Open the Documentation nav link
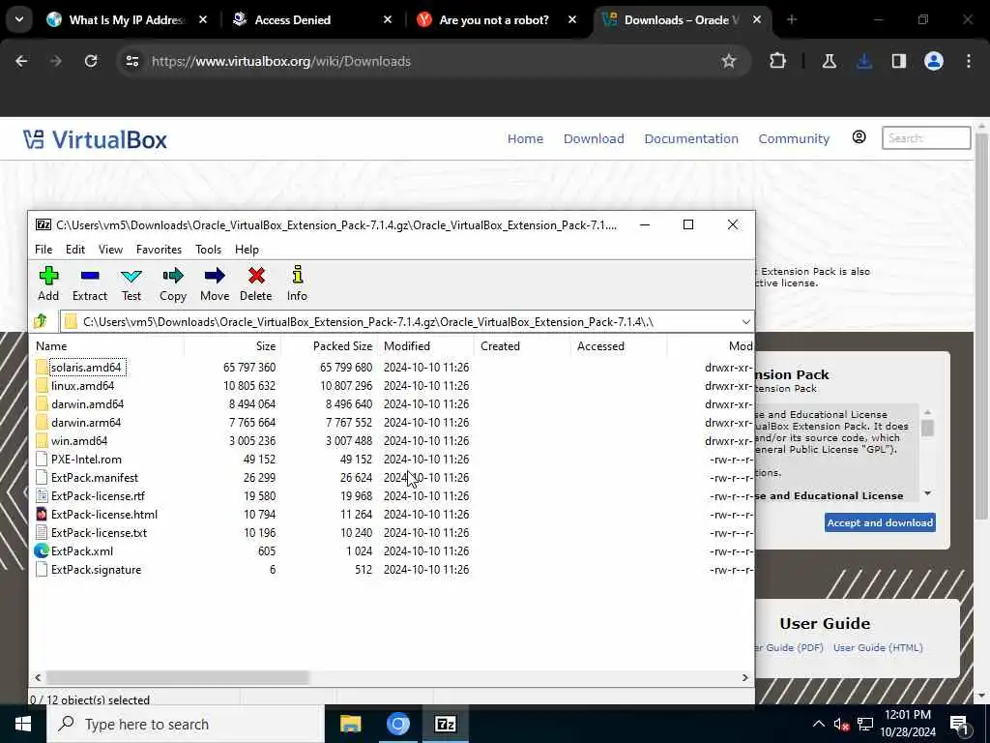Viewport: 990px width, 743px height. click(x=690, y=138)
